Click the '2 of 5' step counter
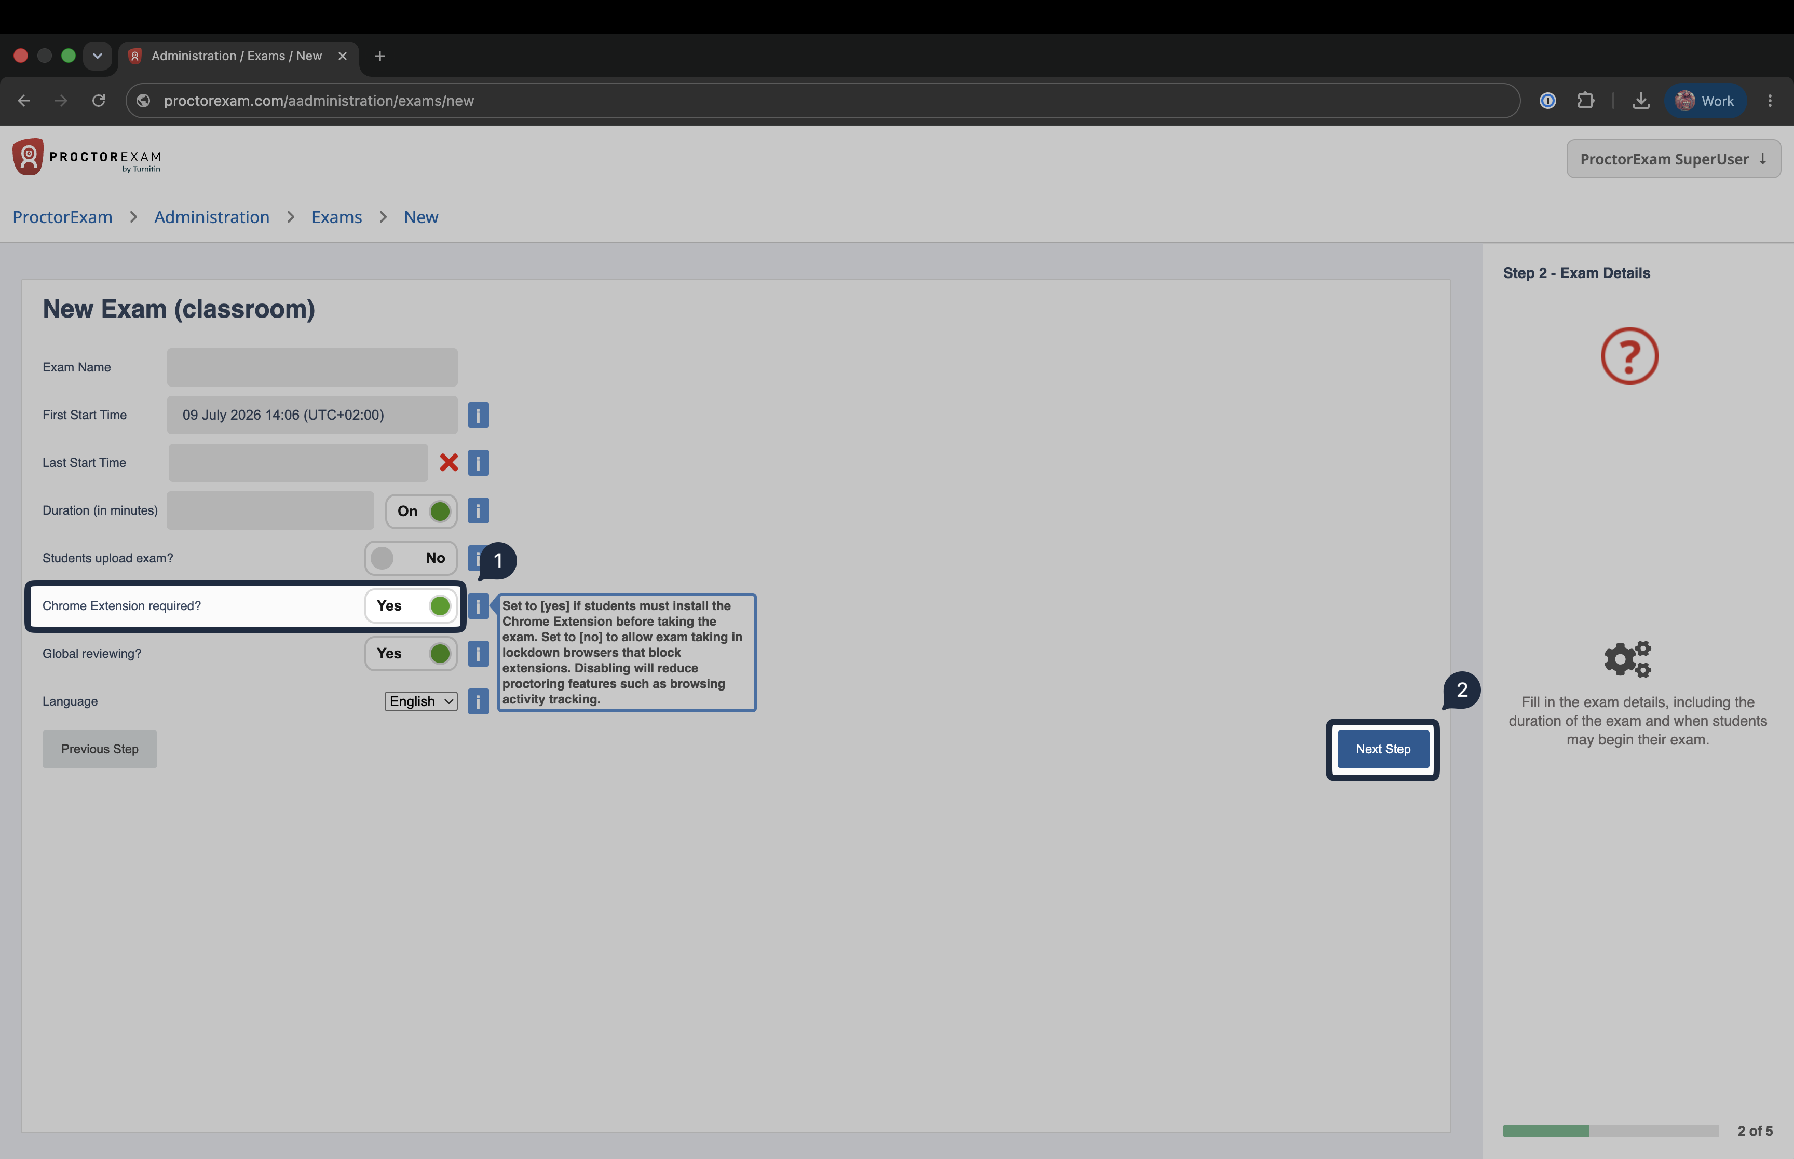This screenshot has width=1794, height=1159. (x=1755, y=1130)
